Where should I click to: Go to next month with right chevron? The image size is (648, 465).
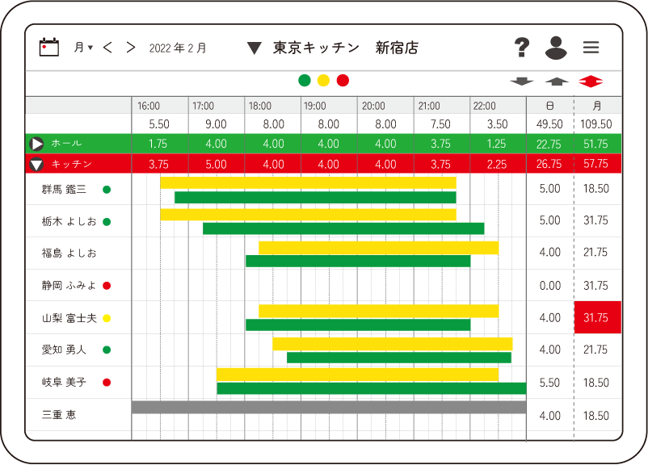[x=131, y=48]
